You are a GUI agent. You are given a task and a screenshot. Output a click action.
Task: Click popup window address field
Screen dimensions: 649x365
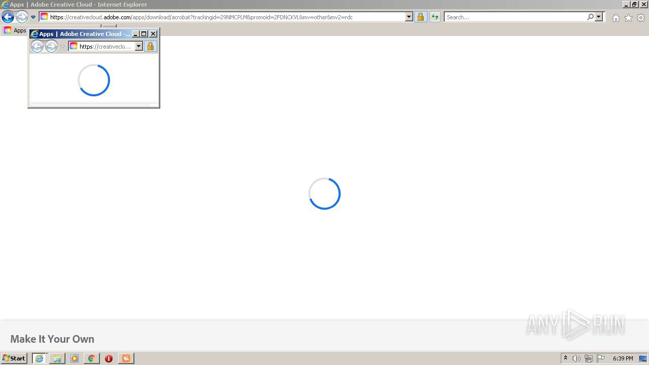[106, 46]
